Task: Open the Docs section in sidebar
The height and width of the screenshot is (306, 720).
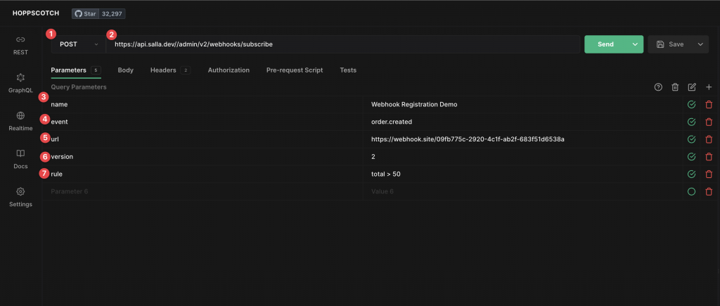Action: click(x=20, y=159)
